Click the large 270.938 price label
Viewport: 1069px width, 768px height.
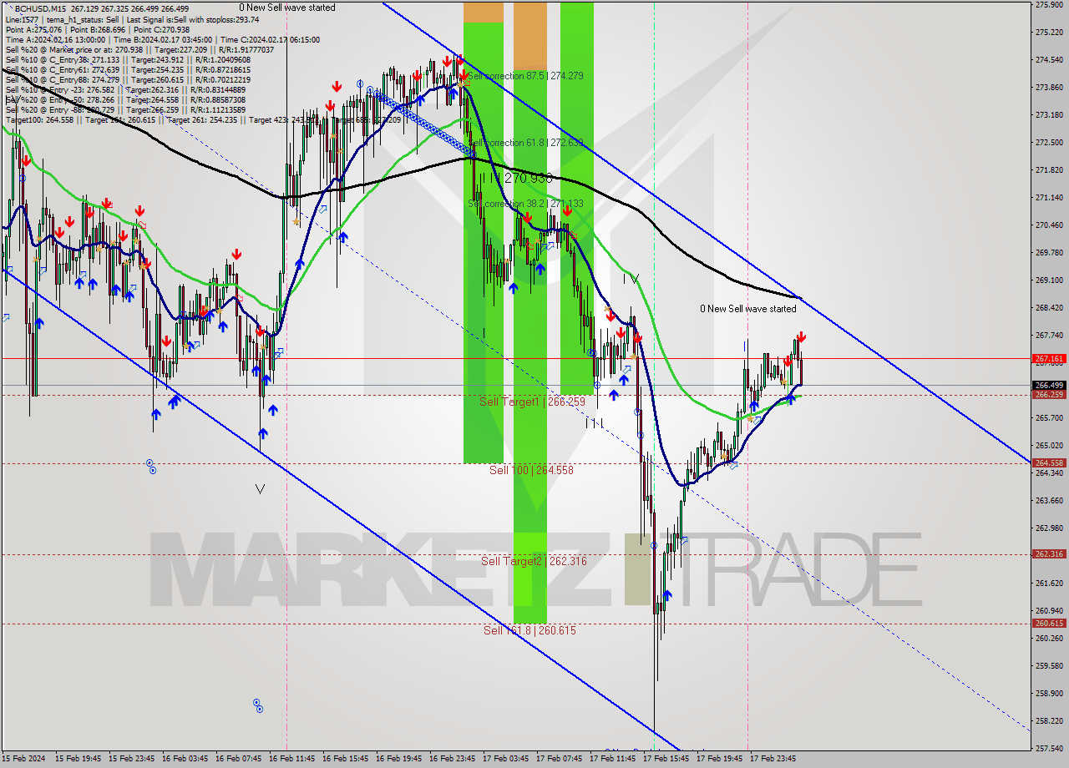[528, 178]
